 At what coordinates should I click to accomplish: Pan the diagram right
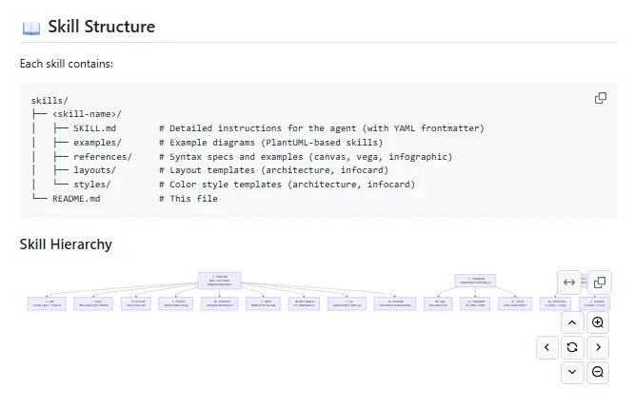[x=598, y=347]
